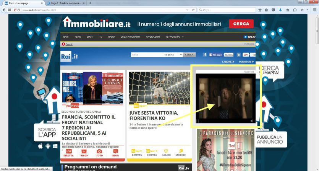Image resolution: width=319 pixels, height=171 pixels.
Task: Open the address bar history dropdown arrow
Action: [187, 10]
